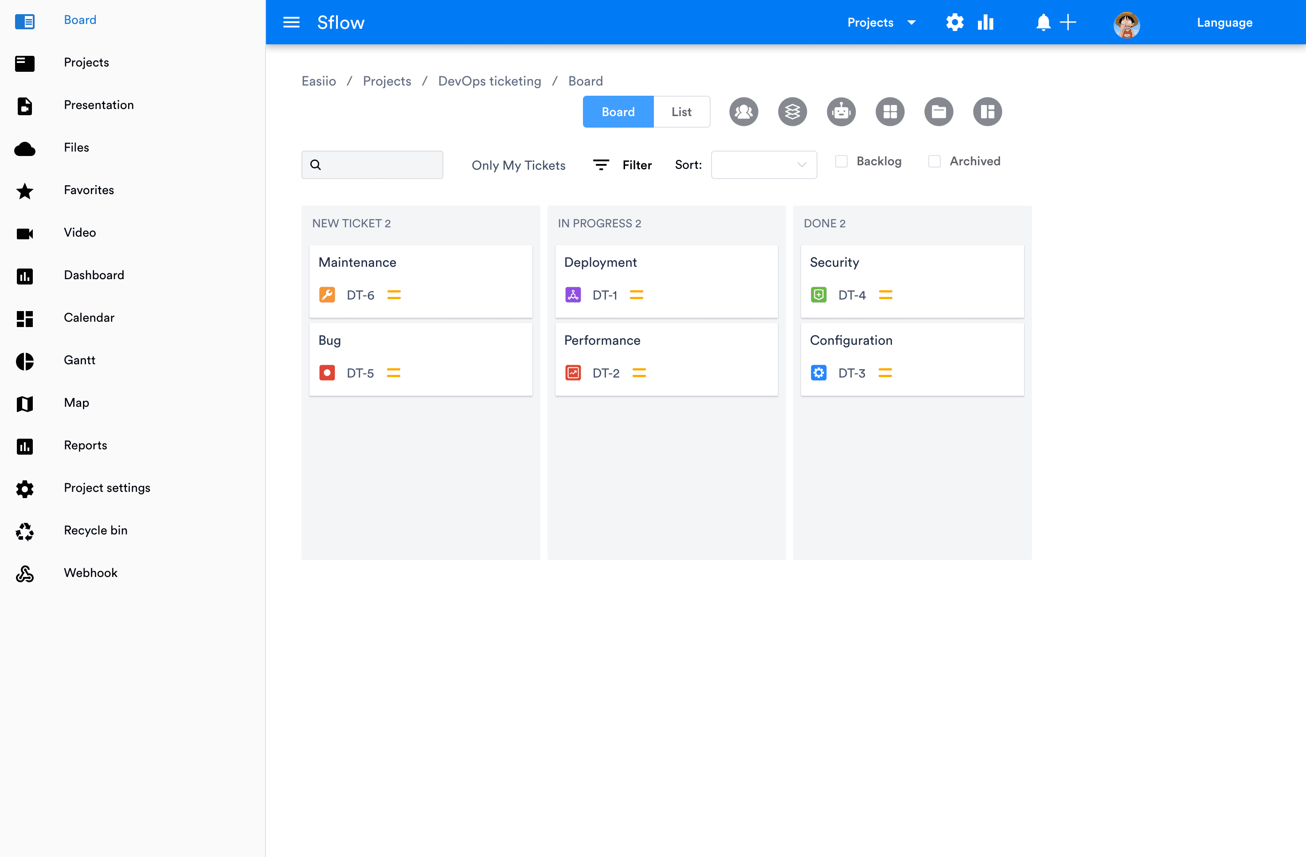Open the Maintenance ticket card
Viewport: 1306px width, 857px height.
(421, 281)
